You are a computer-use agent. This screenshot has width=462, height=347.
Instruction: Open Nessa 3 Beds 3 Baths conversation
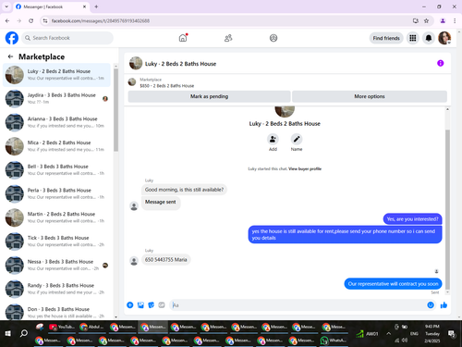pyautogui.click(x=56, y=265)
